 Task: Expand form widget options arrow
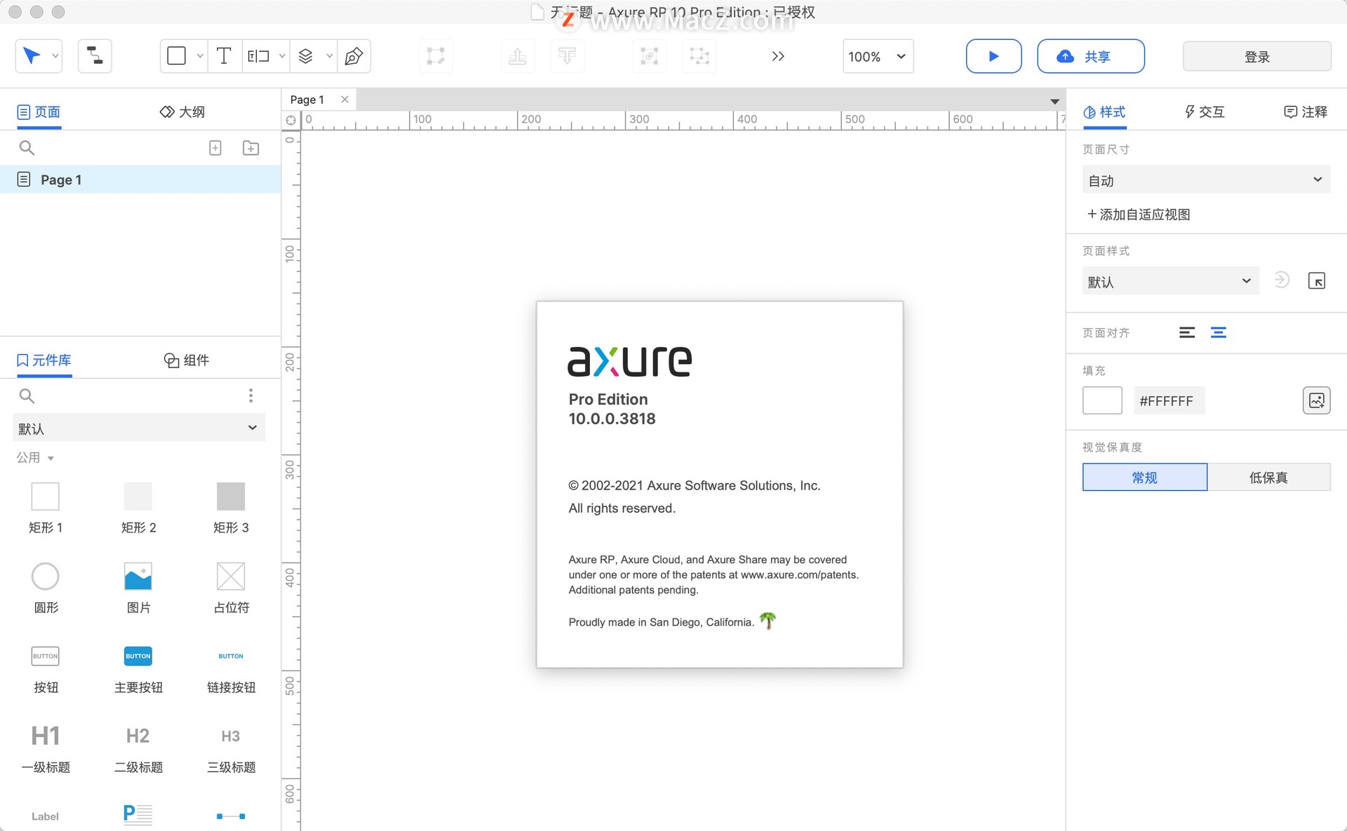click(x=282, y=56)
